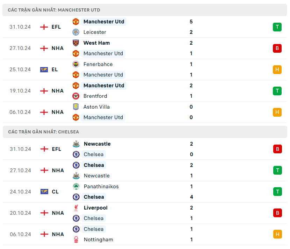Click the Leicester club crest icon
The height and width of the screenshot is (249, 290).
[x=76, y=32]
